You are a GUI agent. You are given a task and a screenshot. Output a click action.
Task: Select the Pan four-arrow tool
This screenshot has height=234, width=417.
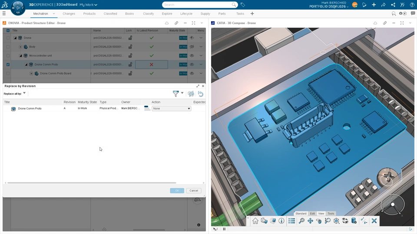310,221
